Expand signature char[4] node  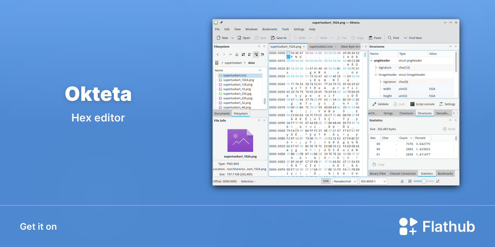coord(380,82)
